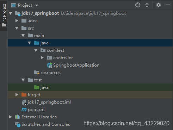Open the Project view dropdown arrow
The height and width of the screenshot is (130, 173).
tap(37, 5)
